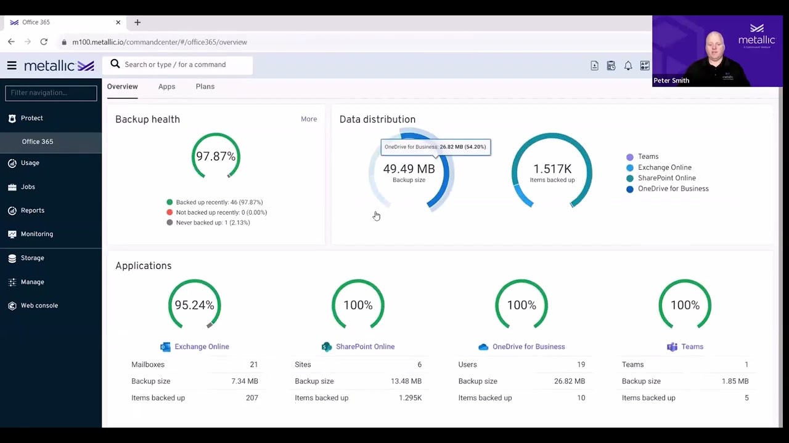Image resolution: width=789 pixels, height=443 pixels.
Task: Click the magnifier icon in the search bar
Action: click(x=115, y=64)
